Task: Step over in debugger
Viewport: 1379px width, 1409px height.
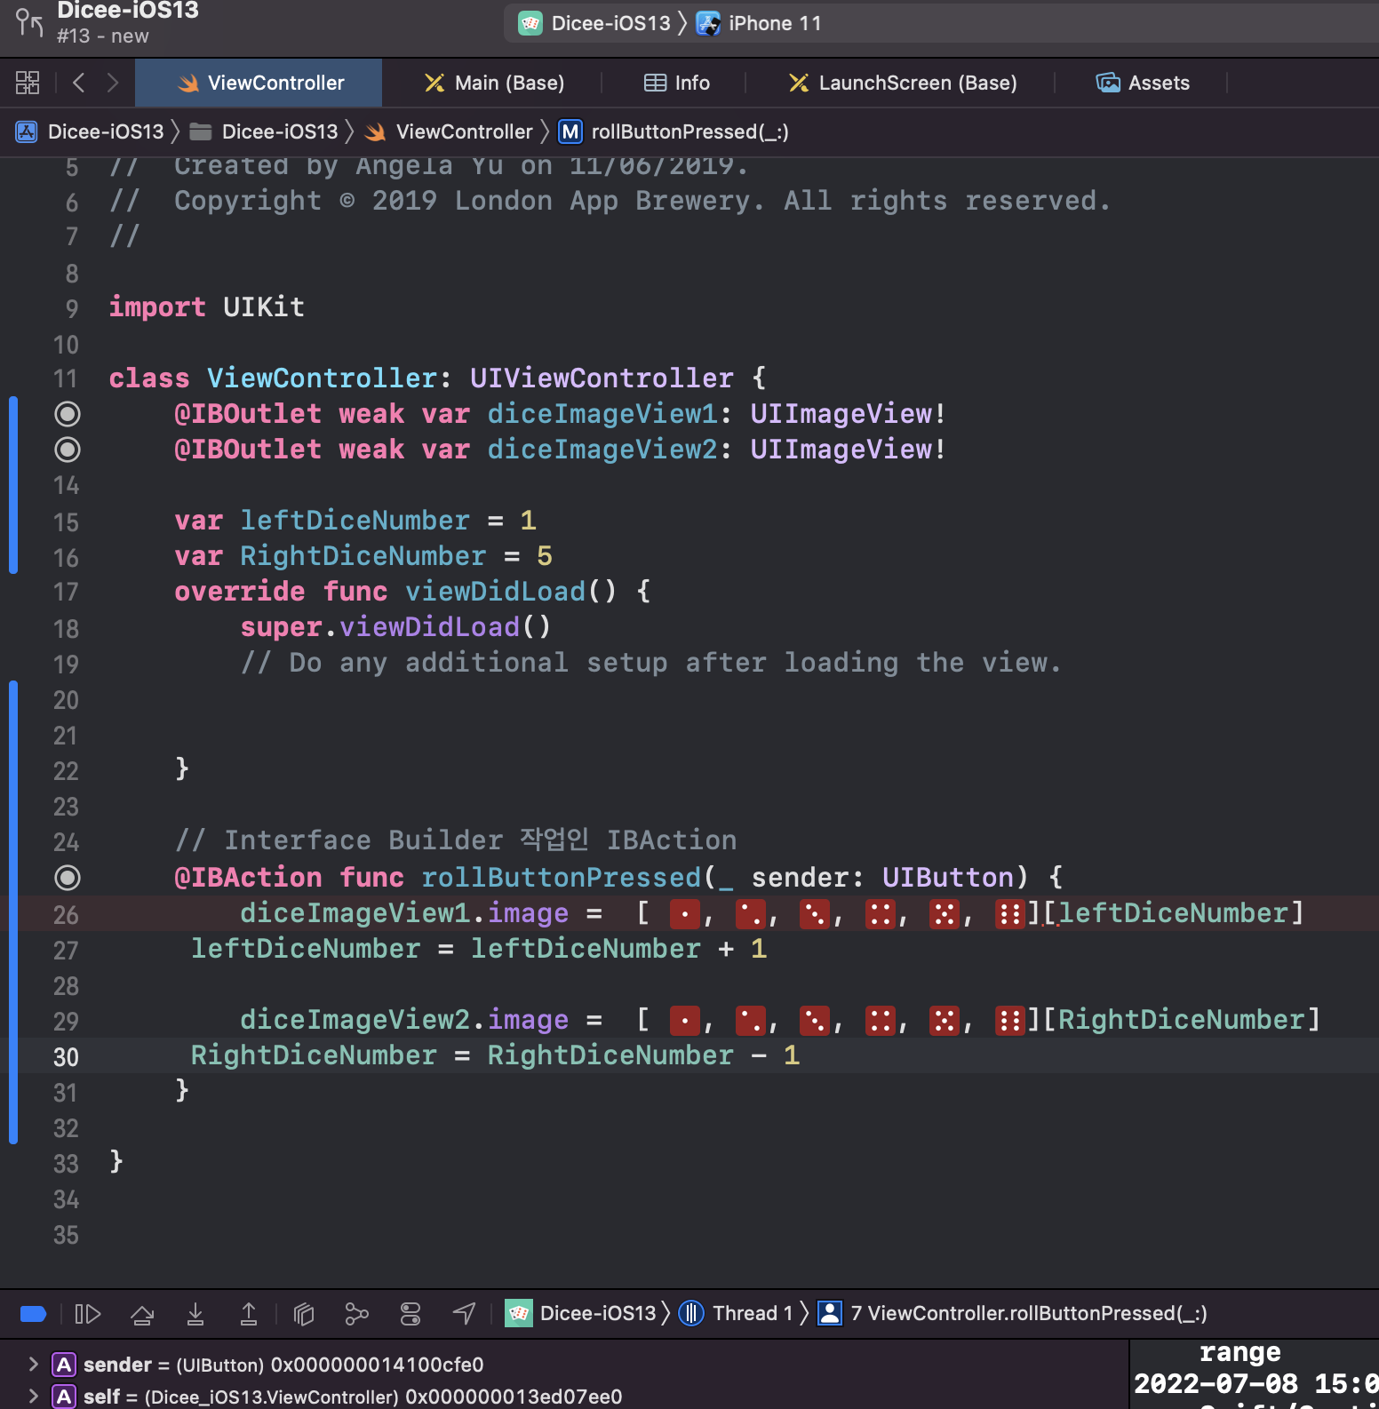Action: 142,1313
